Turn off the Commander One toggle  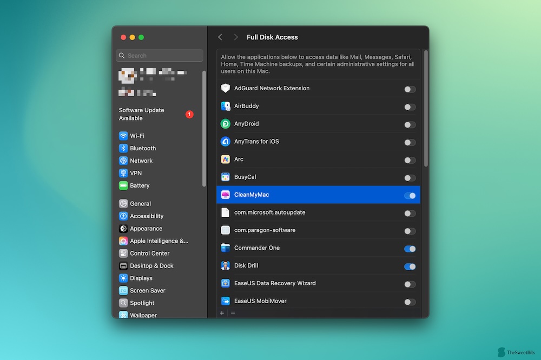pos(410,249)
